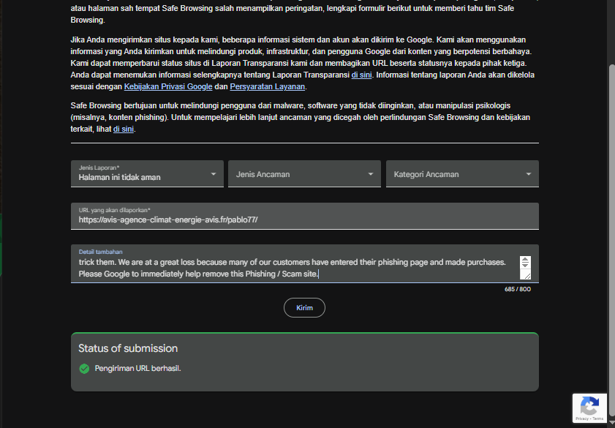This screenshot has width=615, height=428.
Task: Click inside the Detail tambahan text area
Action: click(293, 268)
